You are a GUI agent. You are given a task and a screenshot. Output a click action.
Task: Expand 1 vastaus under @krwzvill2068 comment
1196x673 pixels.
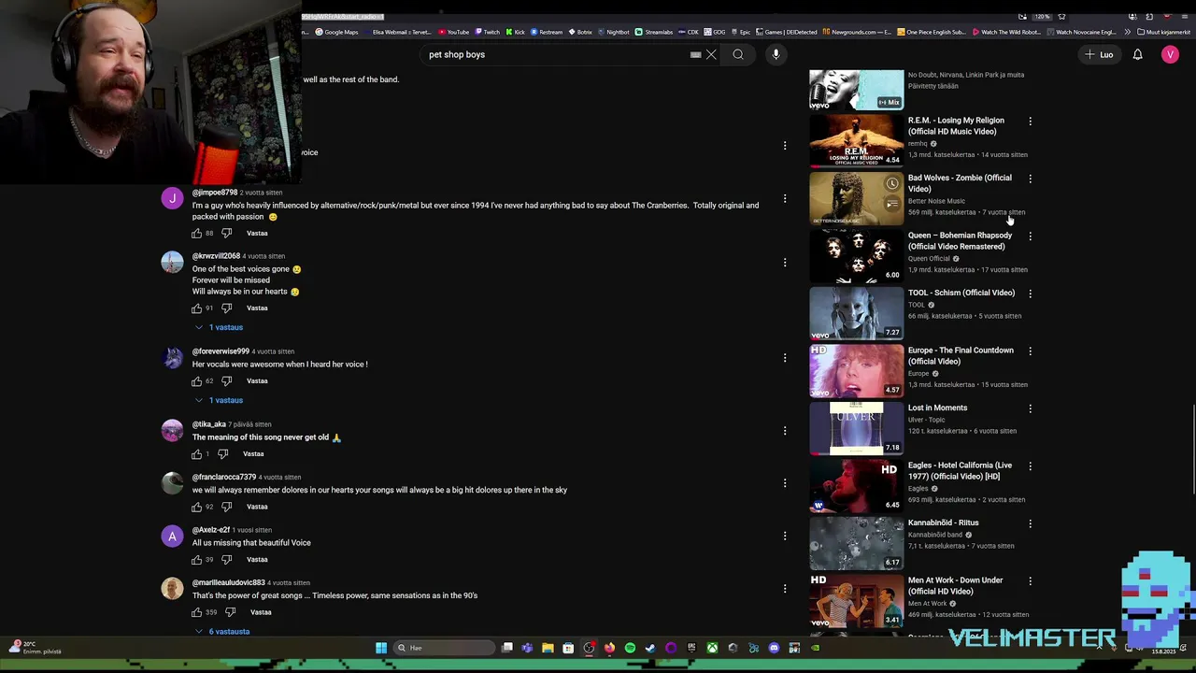(219, 327)
